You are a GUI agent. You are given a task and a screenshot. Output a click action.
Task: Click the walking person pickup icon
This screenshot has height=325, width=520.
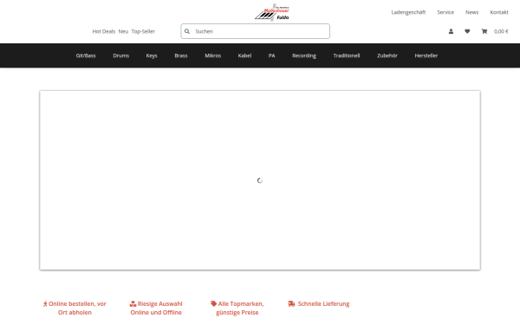[45, 304]
